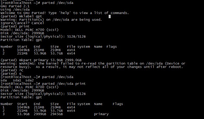Click '1049kB' start value in last table

coord(23,107)
